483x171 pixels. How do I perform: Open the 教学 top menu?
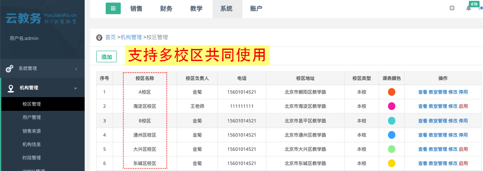click(x=196, y=9)
